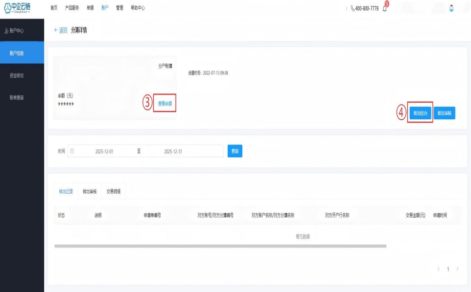
Task: Go to previous page arrow
Action: pyautogui.click(x=438, y=269)
